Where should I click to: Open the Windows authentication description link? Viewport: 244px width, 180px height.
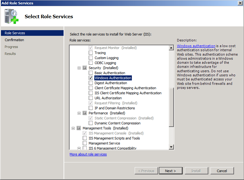(196, 46)
